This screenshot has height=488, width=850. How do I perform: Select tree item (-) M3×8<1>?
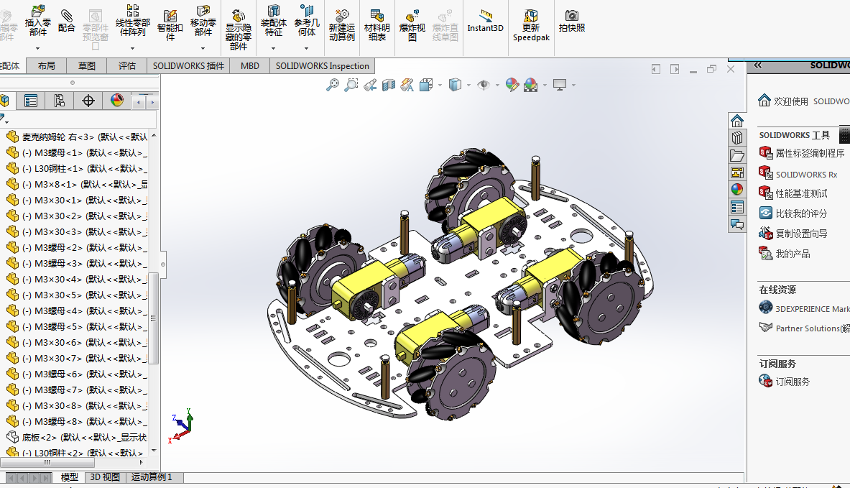tap(76, 185)
